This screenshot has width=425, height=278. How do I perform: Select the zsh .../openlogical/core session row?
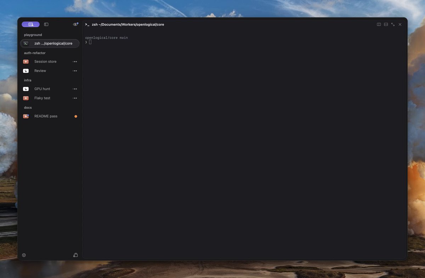coord(50,44)
